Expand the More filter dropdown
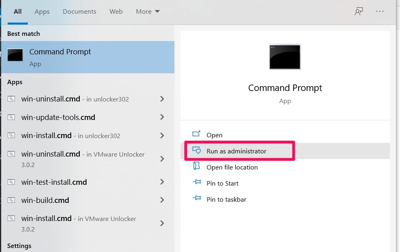 148,12
